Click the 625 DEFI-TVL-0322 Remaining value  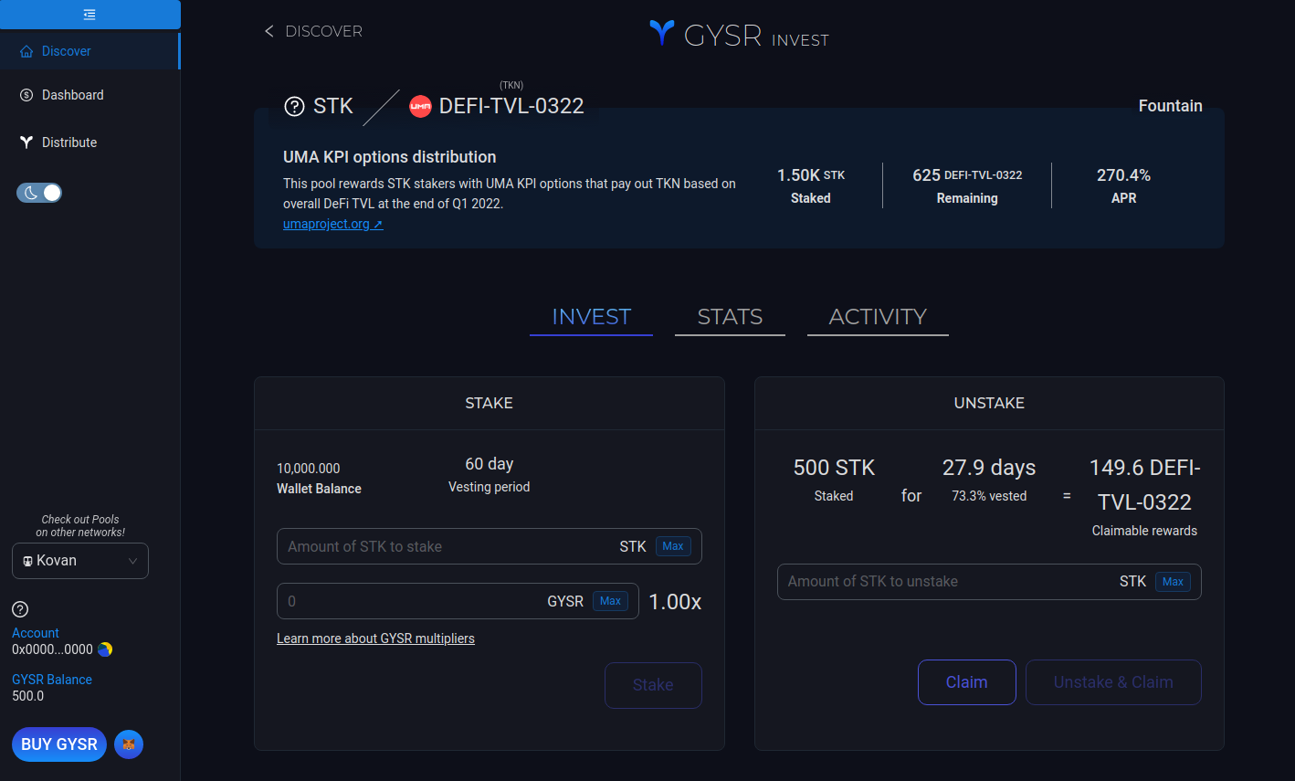coord(967,175)
